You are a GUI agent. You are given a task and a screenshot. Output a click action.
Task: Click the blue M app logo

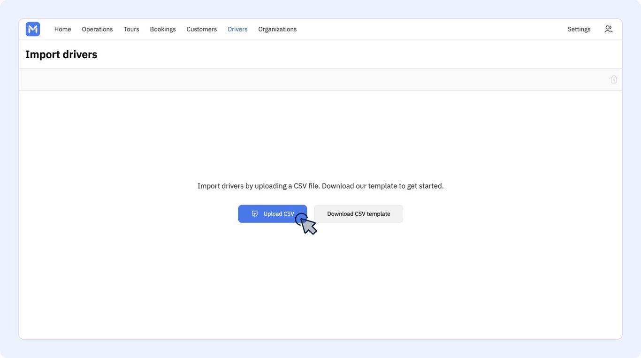[x=33, y=29]
